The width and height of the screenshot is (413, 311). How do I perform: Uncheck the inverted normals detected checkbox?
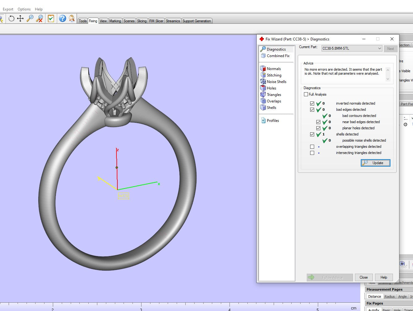[x=312, y=104]
